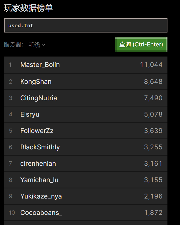
Task: Click the Elsryu player name
Action: [30, 114]
